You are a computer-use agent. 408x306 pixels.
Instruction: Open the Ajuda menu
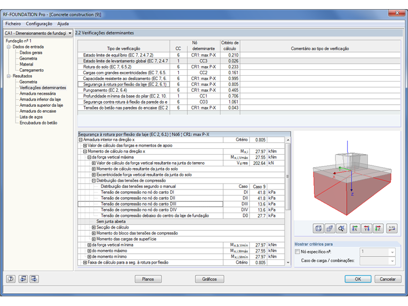(63, 24)
